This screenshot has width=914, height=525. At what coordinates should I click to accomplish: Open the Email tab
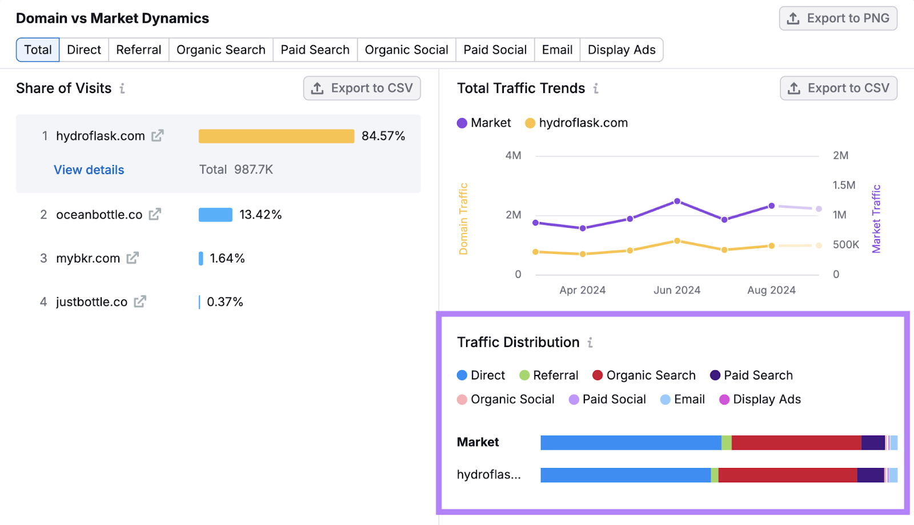558,50
